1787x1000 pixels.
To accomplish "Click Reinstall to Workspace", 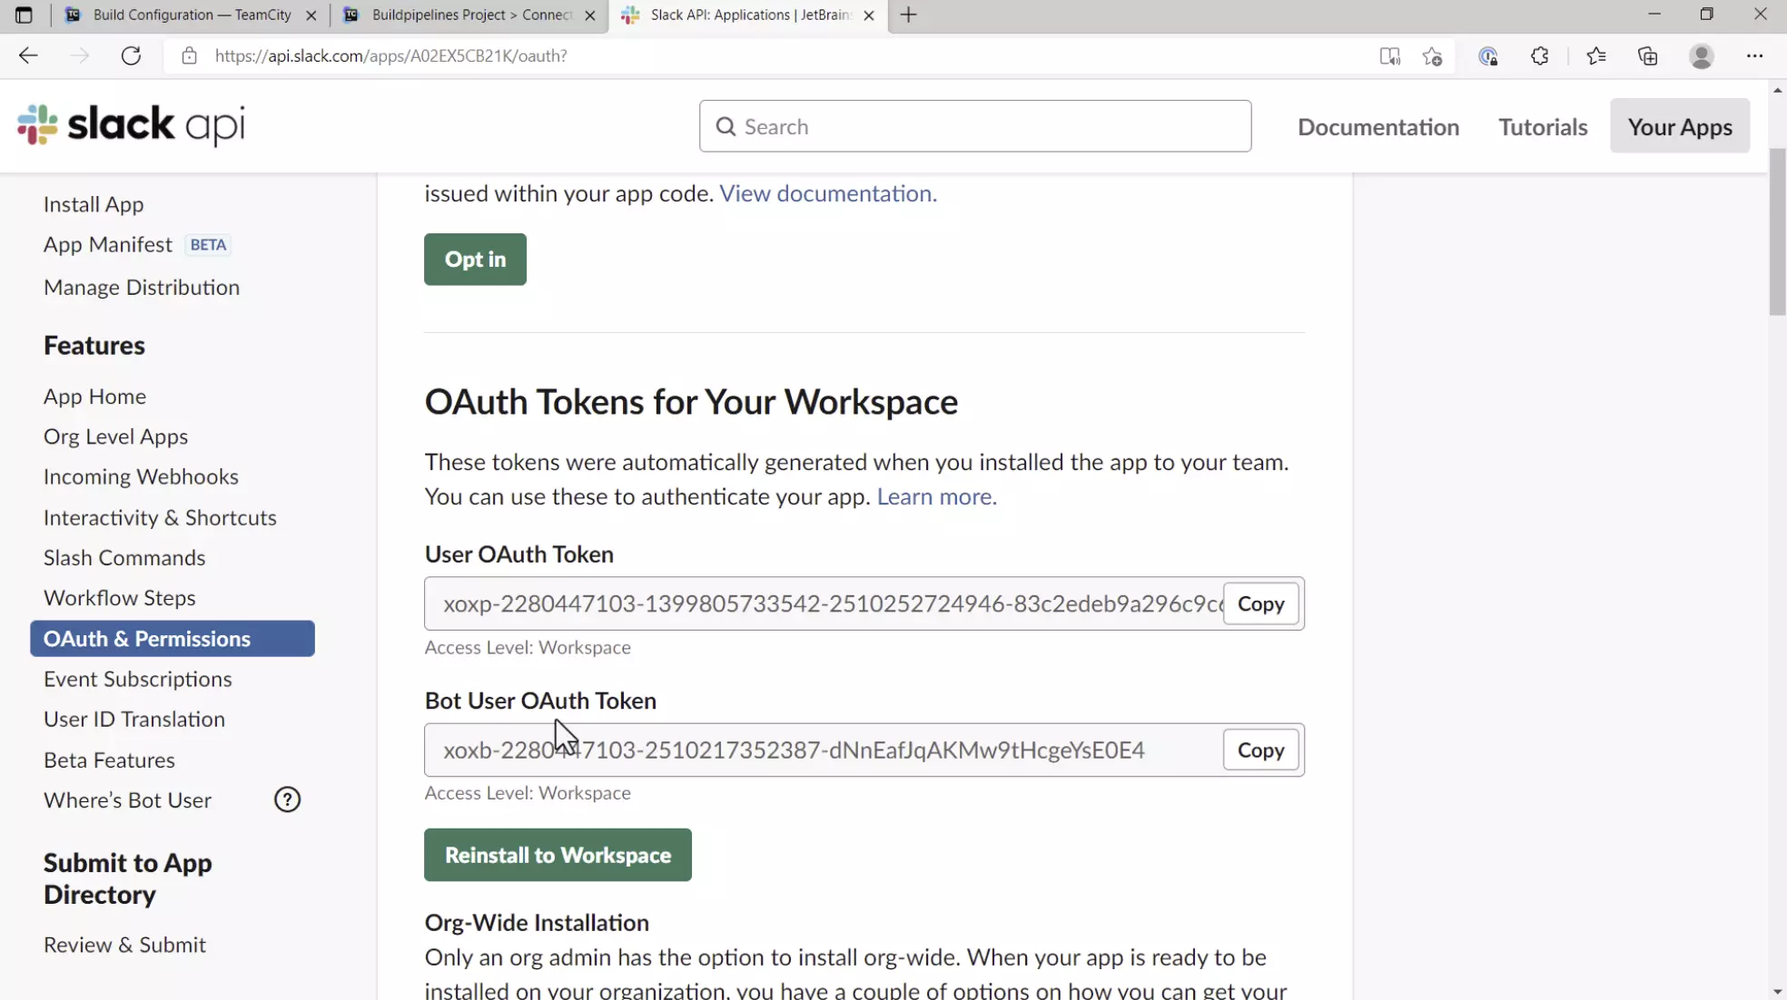I will click(x=557, y=854).
